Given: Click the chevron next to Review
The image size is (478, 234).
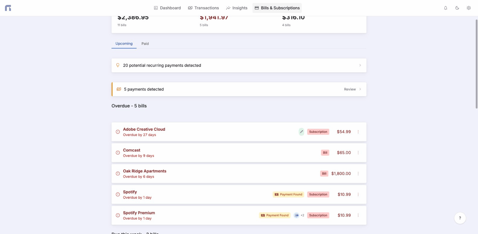Looking at the screenshot, I should coord(360,89).
